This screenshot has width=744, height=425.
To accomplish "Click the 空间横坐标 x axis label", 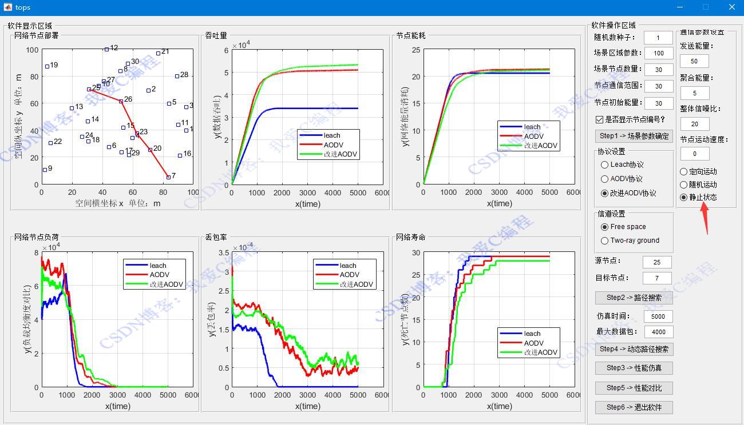I will tap(118, 203).
